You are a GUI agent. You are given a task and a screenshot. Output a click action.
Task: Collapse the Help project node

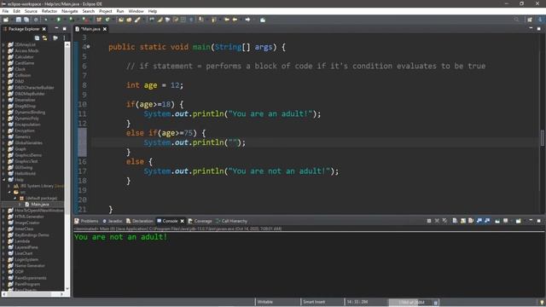[3, 180]
